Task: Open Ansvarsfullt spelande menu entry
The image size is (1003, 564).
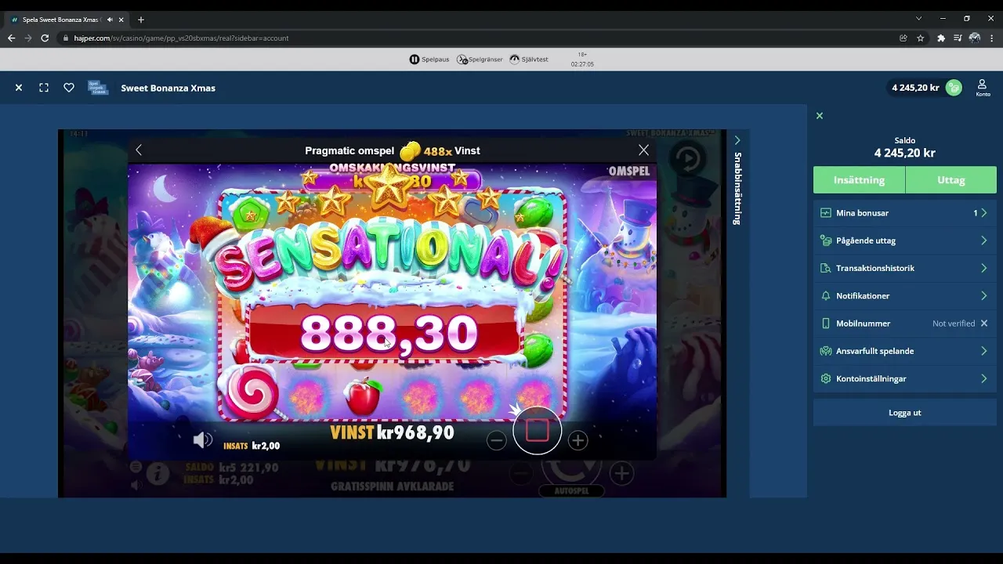Action: pos(905,351)
